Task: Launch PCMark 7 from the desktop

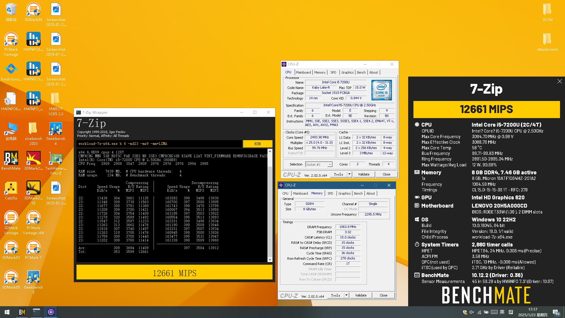Action: coord(33,250)
